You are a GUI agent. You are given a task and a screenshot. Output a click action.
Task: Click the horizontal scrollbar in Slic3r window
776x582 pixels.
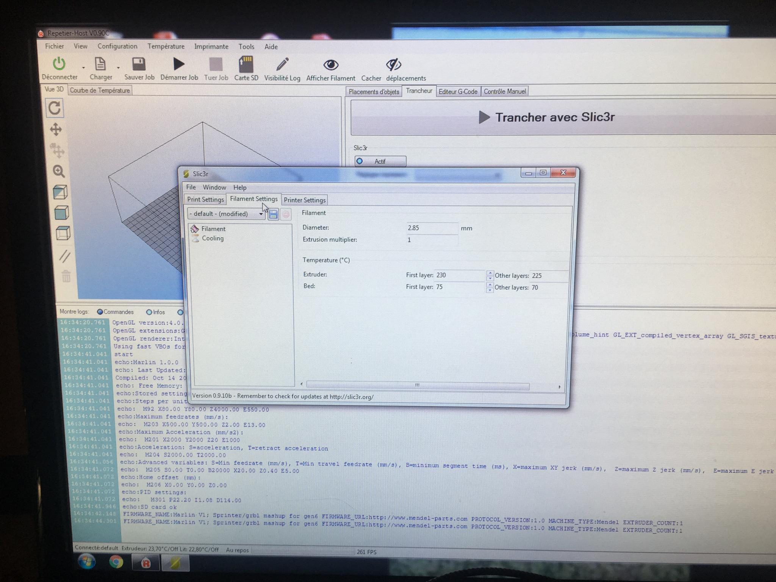click(418, 385)
